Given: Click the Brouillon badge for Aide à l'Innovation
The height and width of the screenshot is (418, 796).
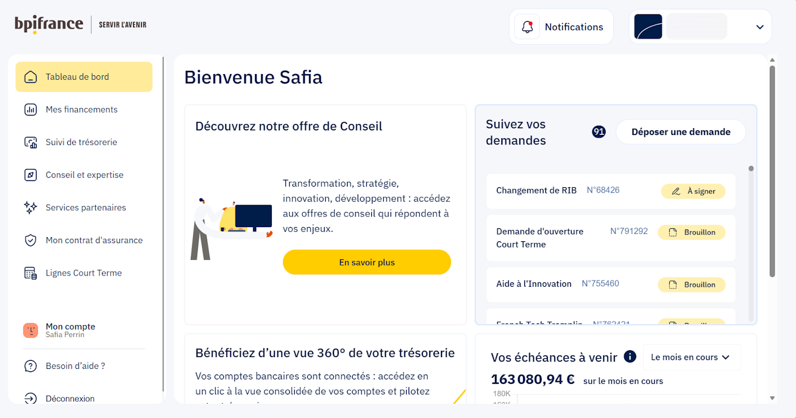Looking at the screenshot, I should pos(692,285).
